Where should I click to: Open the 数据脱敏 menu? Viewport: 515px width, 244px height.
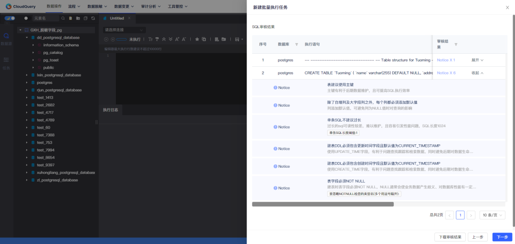click(x=97, y=6)
